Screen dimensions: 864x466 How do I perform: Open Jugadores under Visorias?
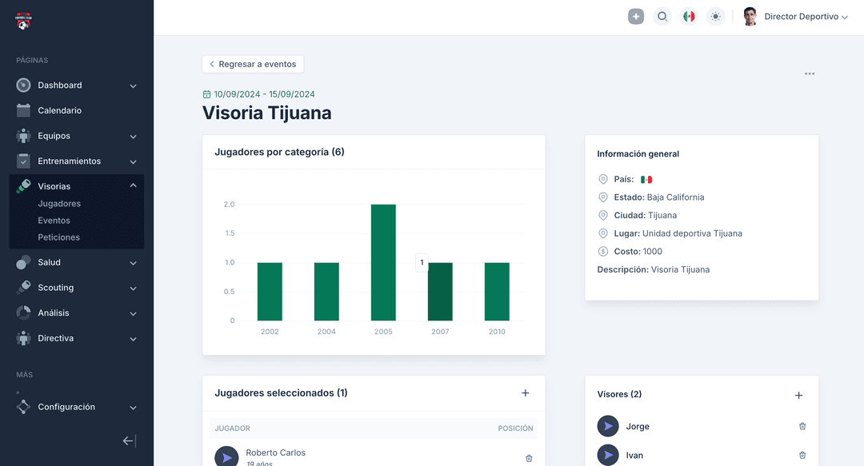(x=59, y=204)
